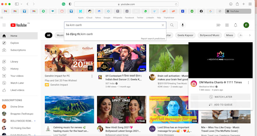Viewport: 257px width, 136px height.
Task: Open options for OM Mantra Chants video
Action: (x=248, y=83)
